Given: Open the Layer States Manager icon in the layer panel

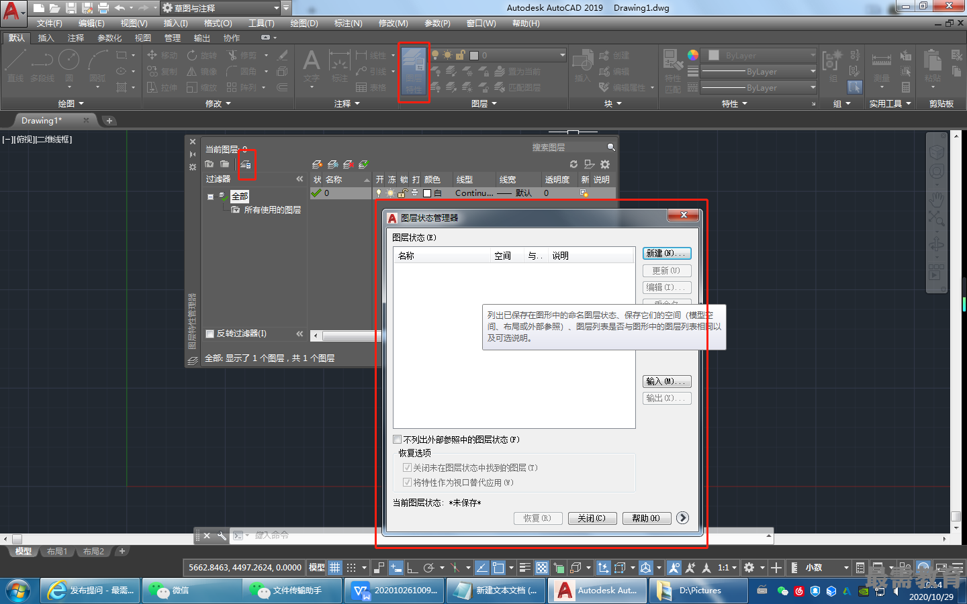Looking at the screenshot, I should [x=246, y=164].
